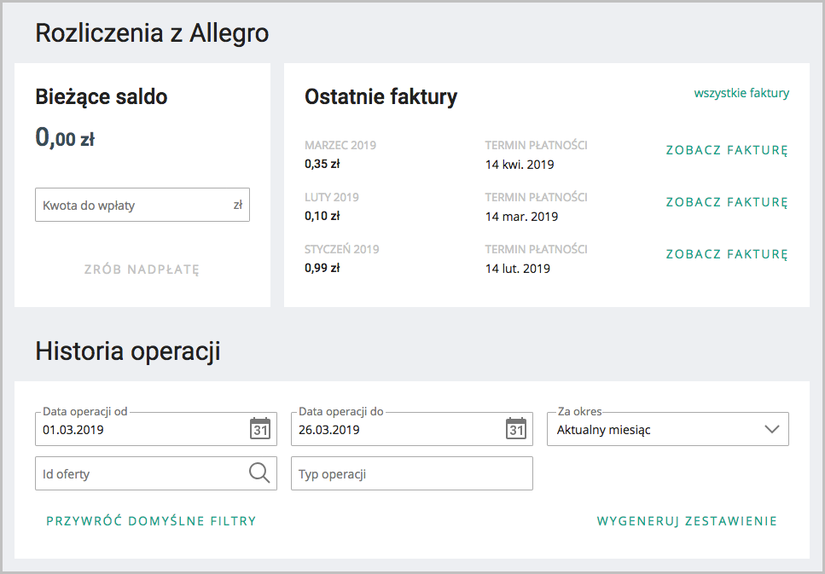The image size is (825, 574).
Task: Open calendar for end operation date
Action: pyautogui.click(x=516, y=428)
